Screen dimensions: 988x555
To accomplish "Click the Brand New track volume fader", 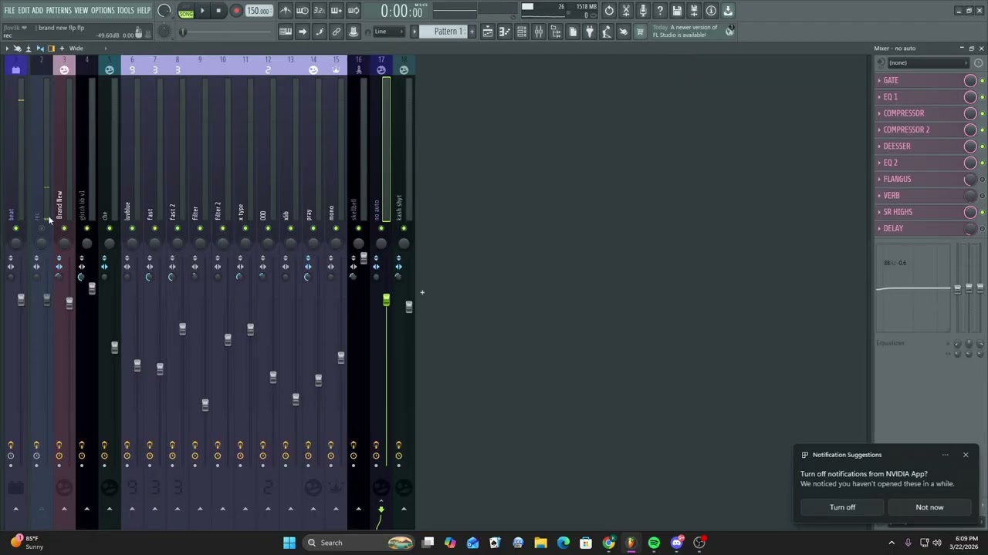I will 69,304.
